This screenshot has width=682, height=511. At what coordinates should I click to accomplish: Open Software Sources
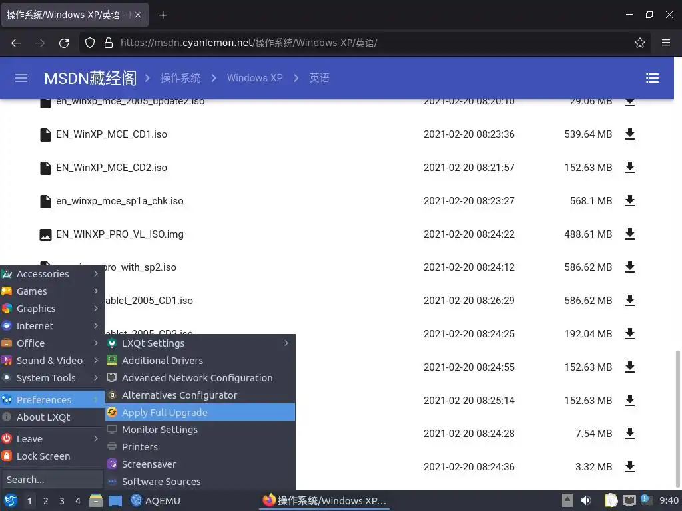tap(200, 482)
